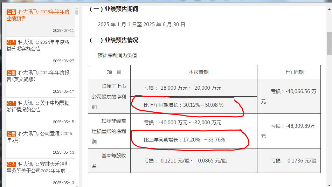Click 公告 badge beside 2025年半年度业绩预告
332x187 pixels.
pos(11,12)
